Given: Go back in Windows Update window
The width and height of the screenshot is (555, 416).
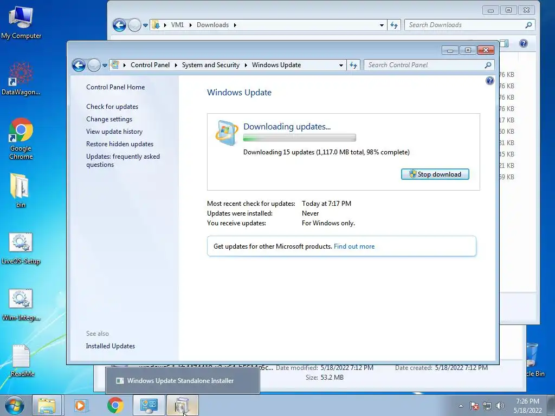Looking at the screenshot, I should [x=79, y=65].
